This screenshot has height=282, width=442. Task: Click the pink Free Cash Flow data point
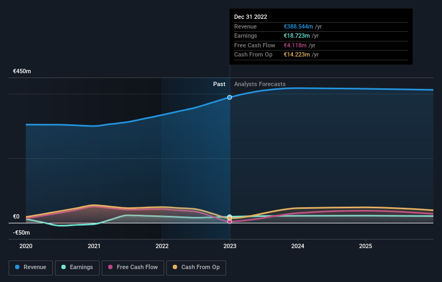229,221
